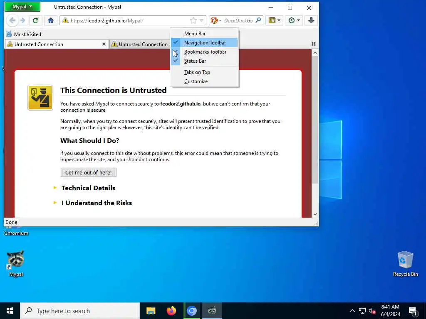This screenshot has width=426, height=319.
Task: Go back to the previous page
Action: (x=12, y=20)
